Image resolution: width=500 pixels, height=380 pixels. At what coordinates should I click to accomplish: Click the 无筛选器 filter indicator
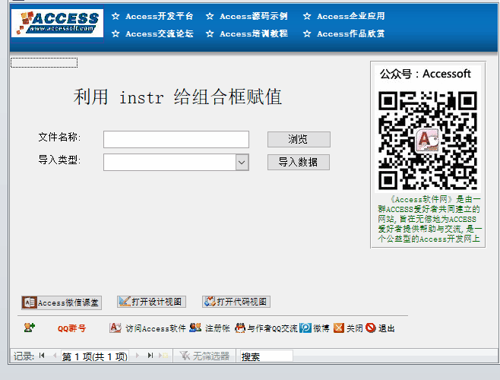[204, 356]
